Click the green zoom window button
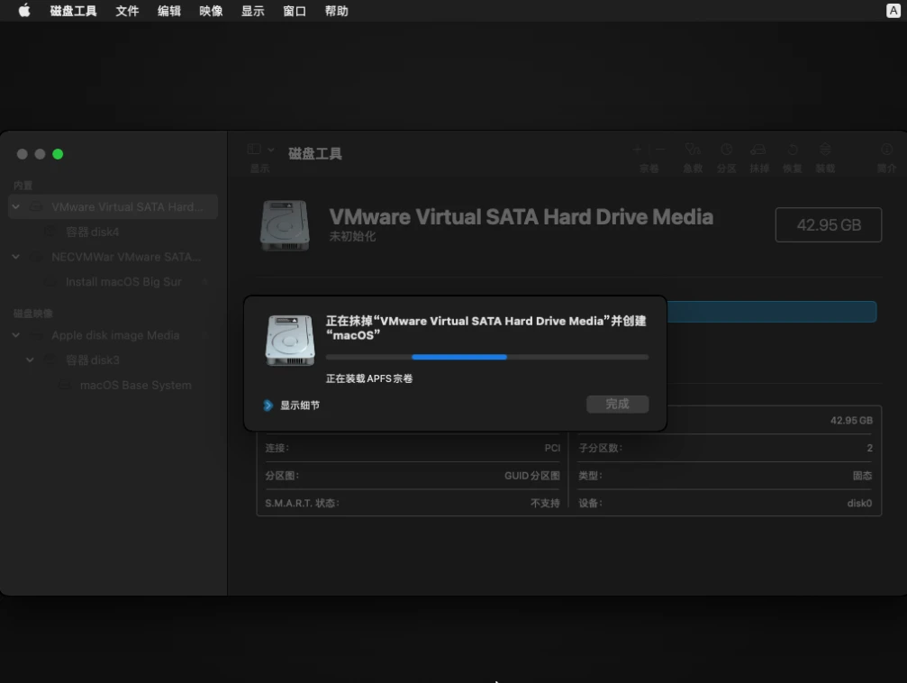Screen dimensions: 907x683 click(x=58, y=154)
